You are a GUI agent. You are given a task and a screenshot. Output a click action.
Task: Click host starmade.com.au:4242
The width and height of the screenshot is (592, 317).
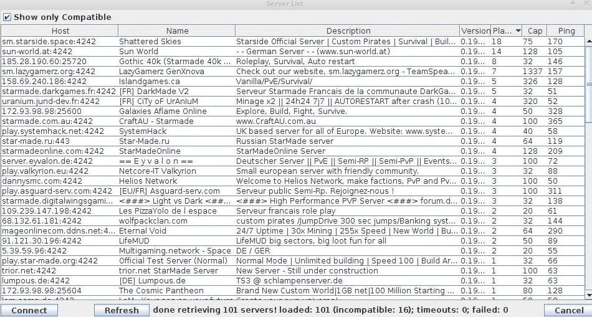(47, 121)
